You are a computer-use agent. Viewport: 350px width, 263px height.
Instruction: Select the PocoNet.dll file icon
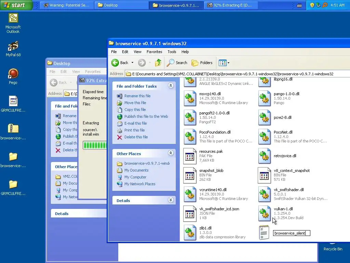(x=264, y=137)
